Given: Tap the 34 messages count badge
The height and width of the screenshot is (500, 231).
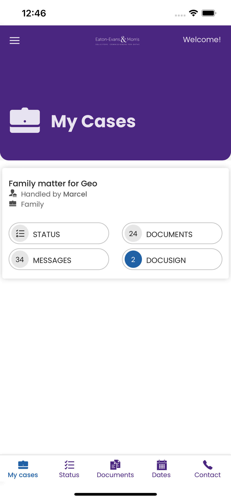Looking at the screenshot, I should tap(20, 259).
